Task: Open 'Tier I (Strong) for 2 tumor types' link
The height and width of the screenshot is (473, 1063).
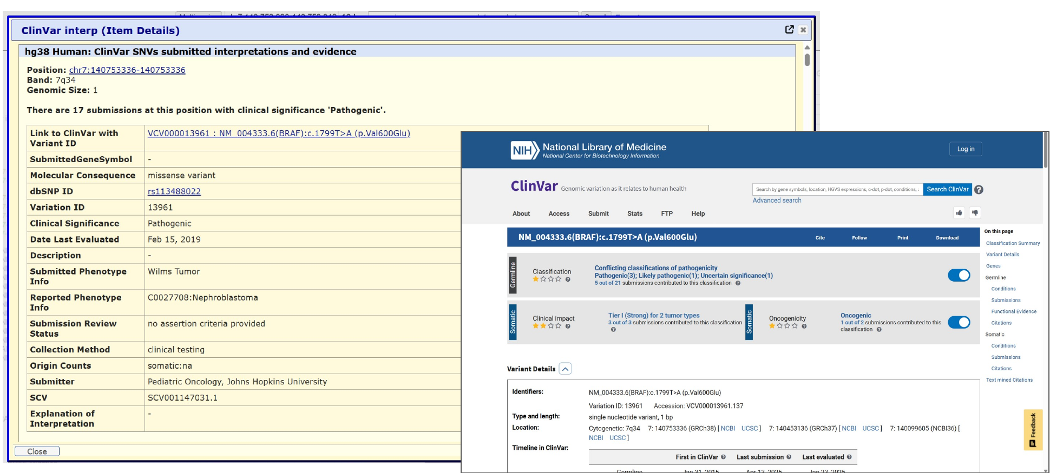Action: (x=654, y=316)
